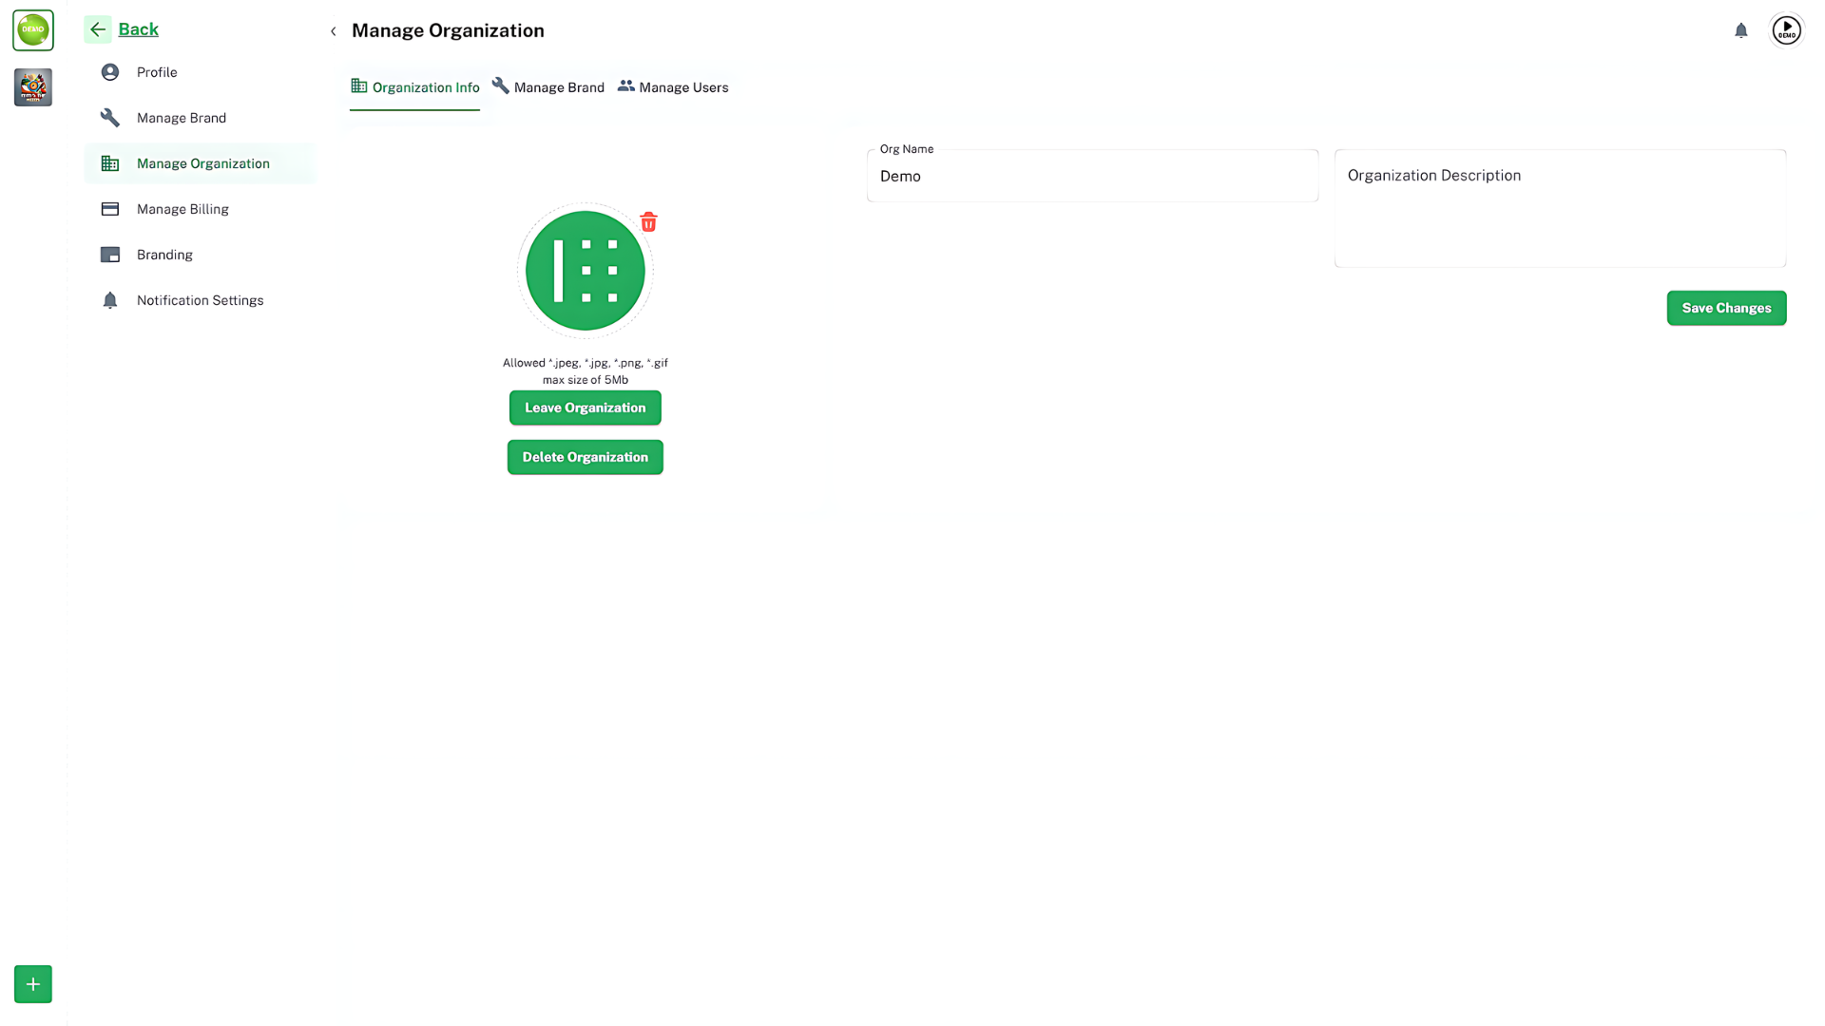Viewport: 1825px width, 1026px height.
Task: Click the Branding sidebar icon
Action: click(110, 255)
